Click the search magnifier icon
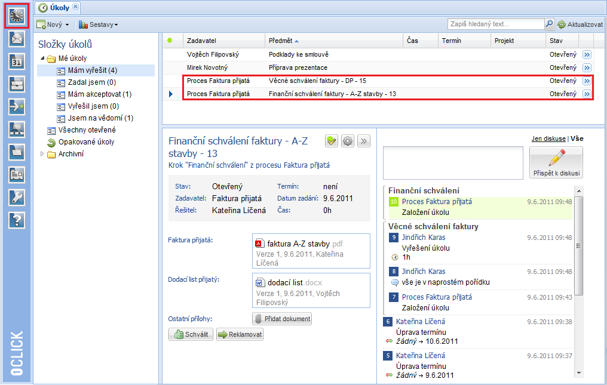 (549, 24)
